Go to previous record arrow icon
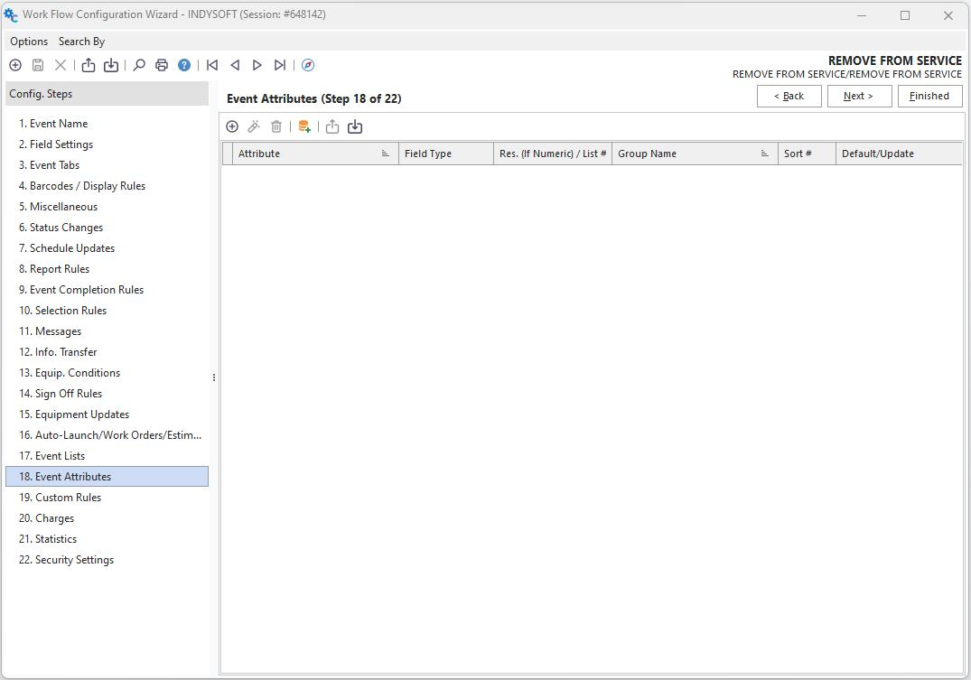The height and width of the screenshot is (680, 971). 235,65
